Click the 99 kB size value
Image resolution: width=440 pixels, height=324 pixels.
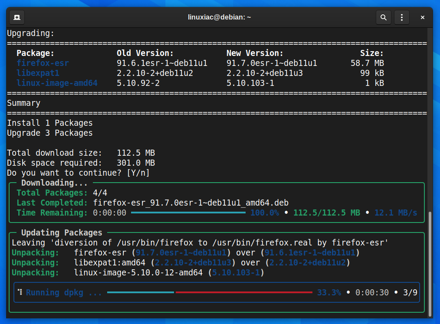point(372,73)
